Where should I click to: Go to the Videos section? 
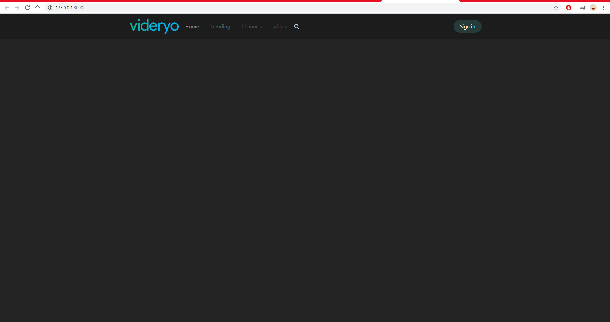pos(281,27)
